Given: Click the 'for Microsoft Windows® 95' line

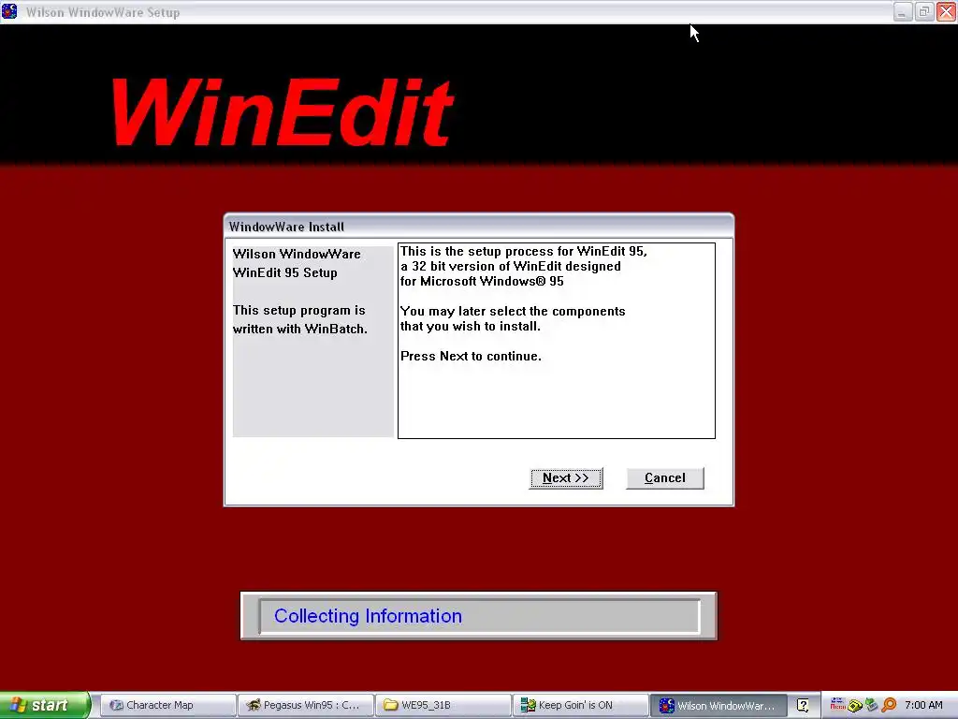Looking at the screenshot, I should coord(482,281).
